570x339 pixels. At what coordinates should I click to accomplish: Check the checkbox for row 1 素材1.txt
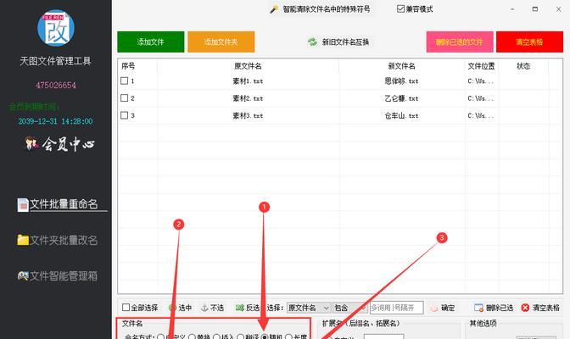click(x=125, y=81)
